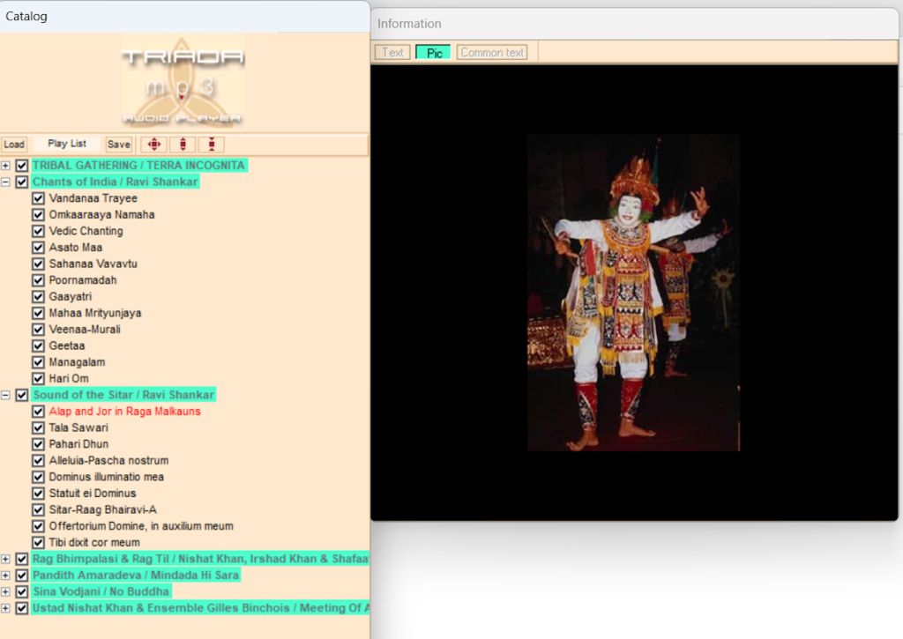Switch to the Text tab in Information

[x=392, y=52]
